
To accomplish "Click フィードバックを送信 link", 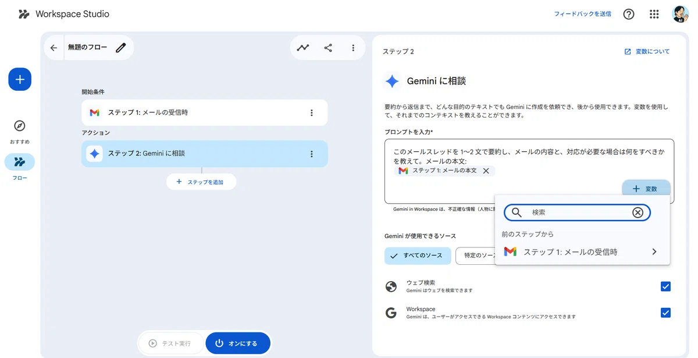I will pyautogui.click(x=582, y=14).
